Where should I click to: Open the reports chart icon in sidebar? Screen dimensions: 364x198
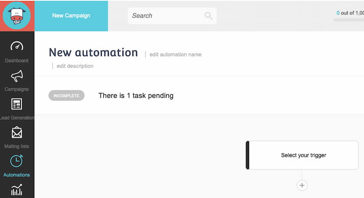[17, 190]
